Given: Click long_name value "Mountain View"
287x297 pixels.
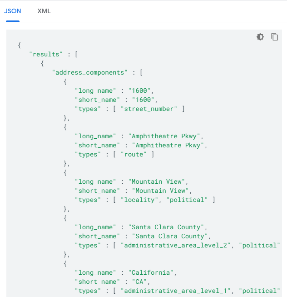Looking at the screenshot, I should pyautogui.click(x=156, y=181).
